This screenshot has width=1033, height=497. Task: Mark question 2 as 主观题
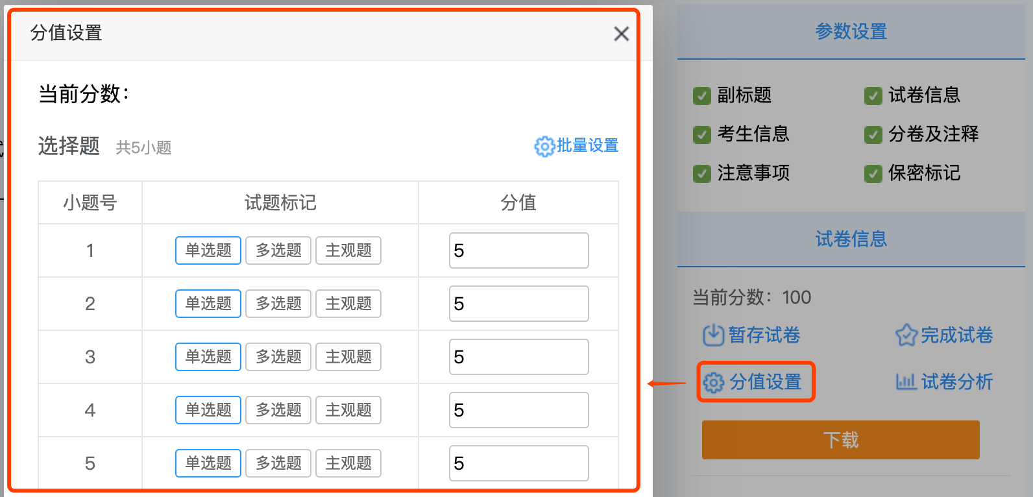(x=348, y=304)
